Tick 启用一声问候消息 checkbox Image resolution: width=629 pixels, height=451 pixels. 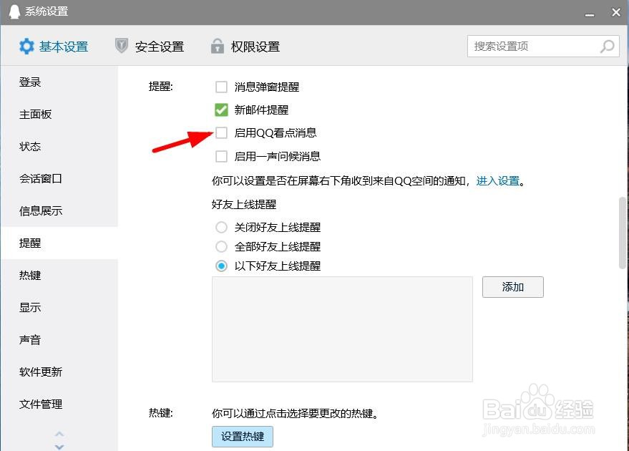pyautogui.click(x=221, y=156)
